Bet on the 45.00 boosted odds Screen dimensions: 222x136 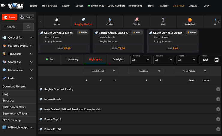click(x=64, y=48)
